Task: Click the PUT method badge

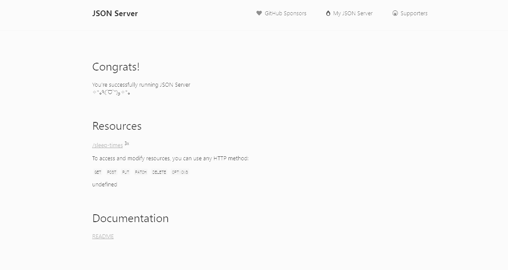Action: tap(126, 172)
